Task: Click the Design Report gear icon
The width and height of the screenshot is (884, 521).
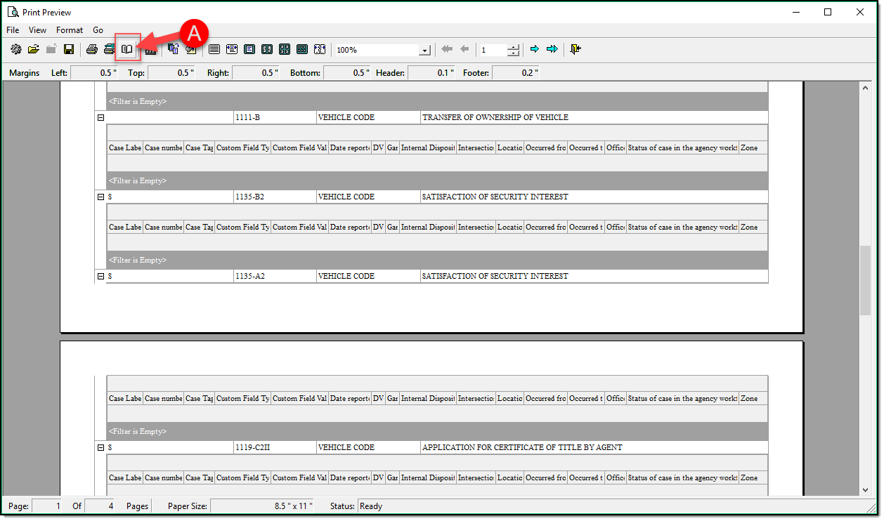Action: click(x=15, y=49)
